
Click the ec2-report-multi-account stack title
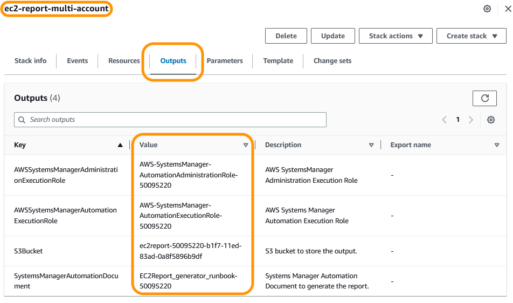56,9
